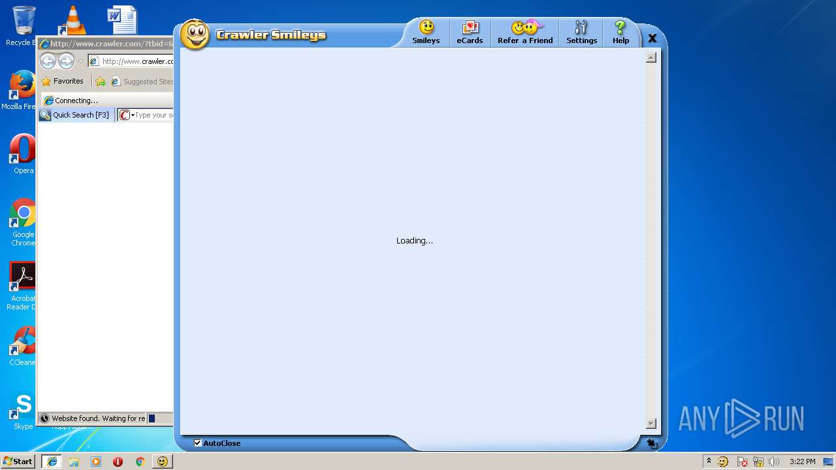
Task: Click the IE status bar clock icon
Action: pyautogui.click(x=44, y=418)
